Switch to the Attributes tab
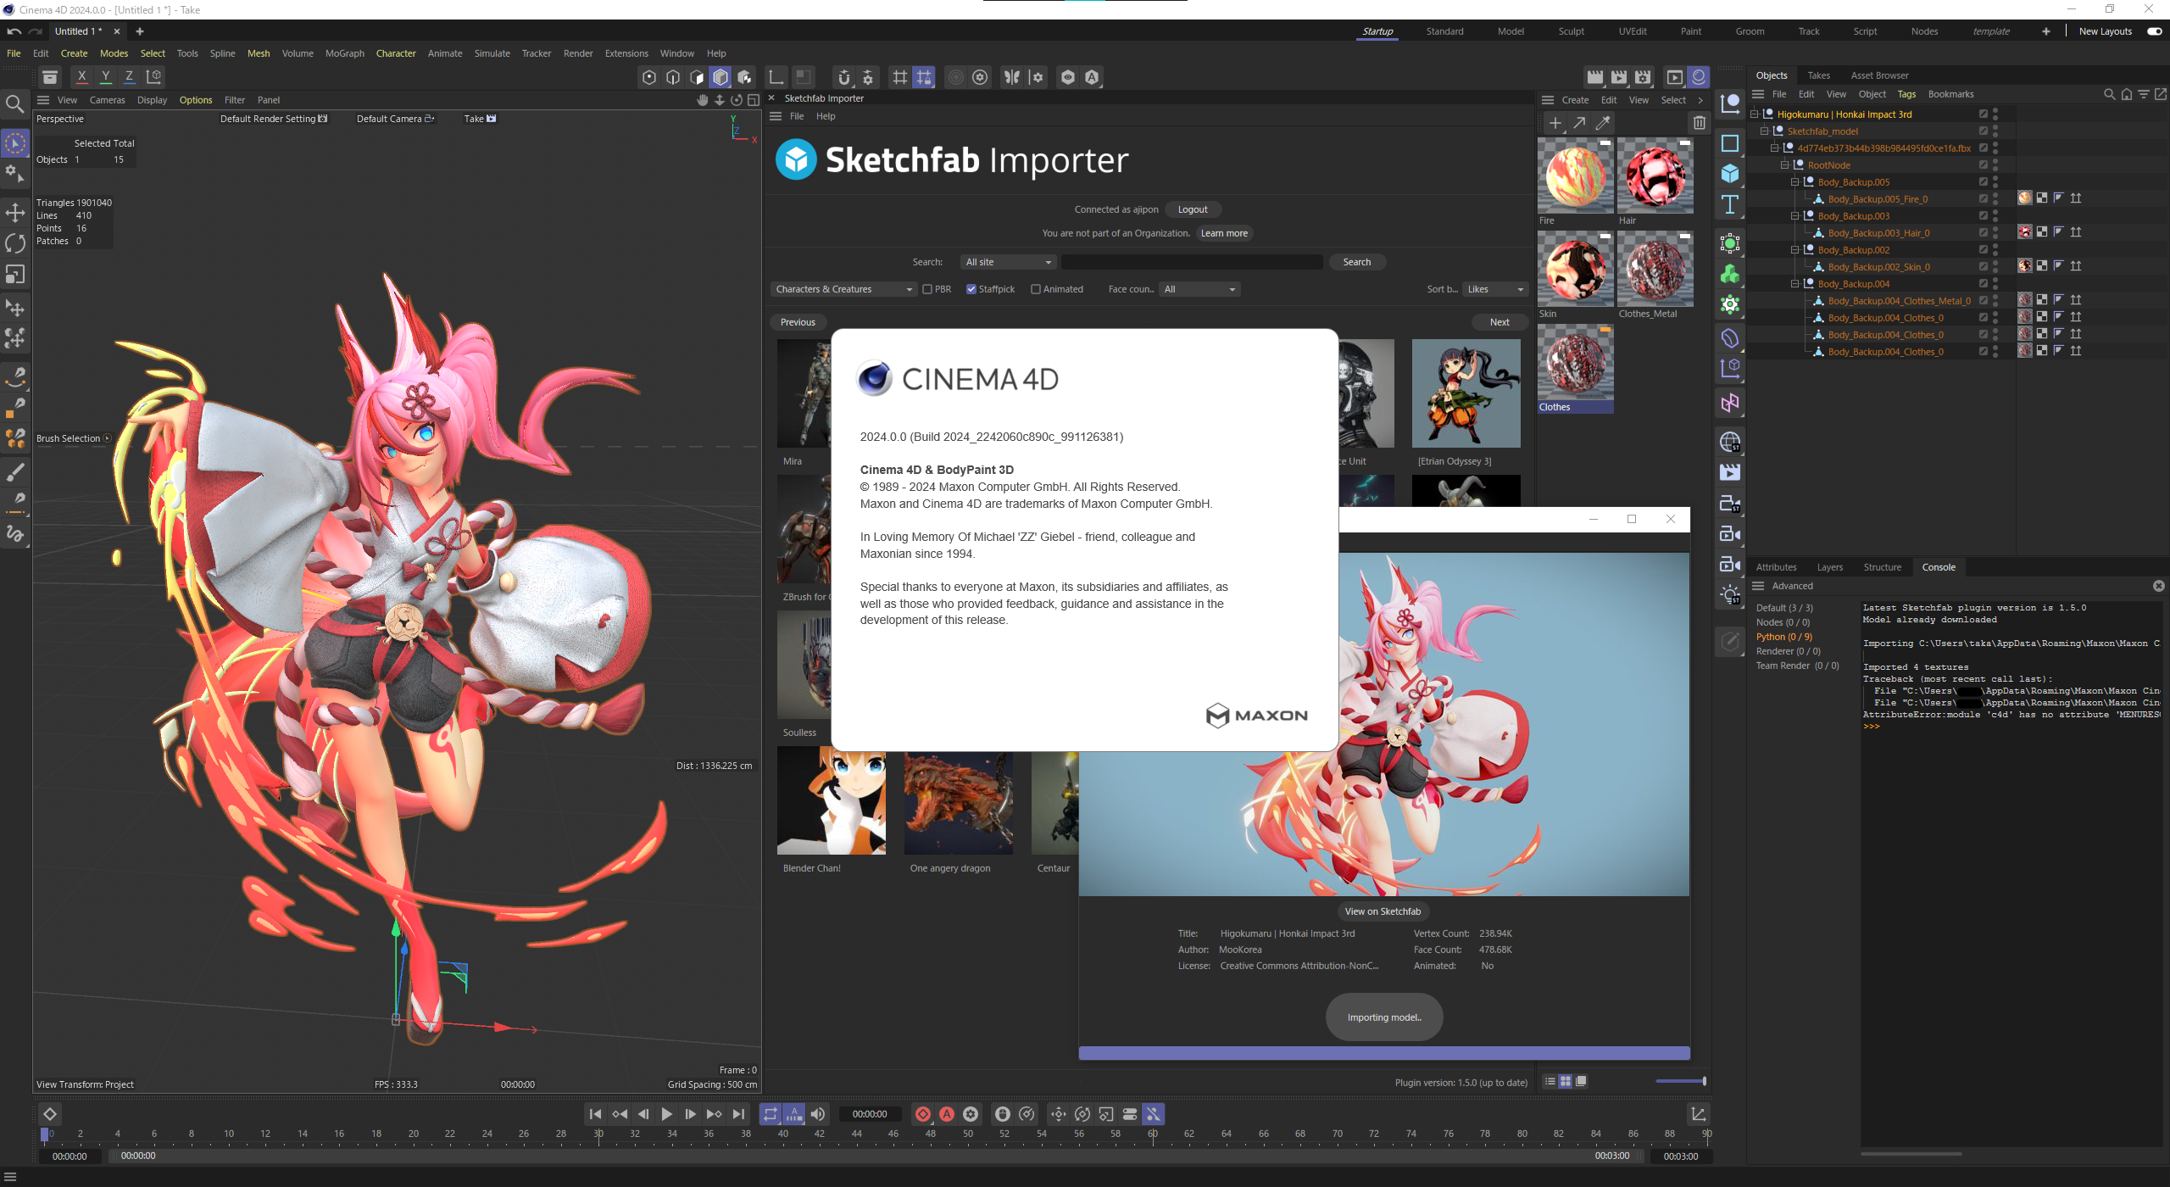 pyautogui.click(x=1776, y=567)
